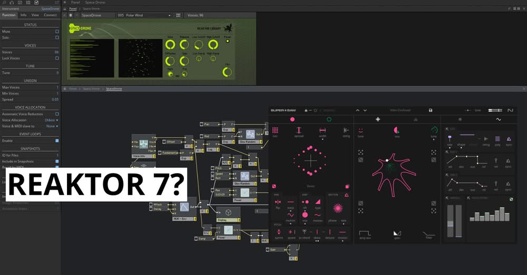
Task: Select the green oscillator page ring in Super Saw
Action: (x=329, y=120)
